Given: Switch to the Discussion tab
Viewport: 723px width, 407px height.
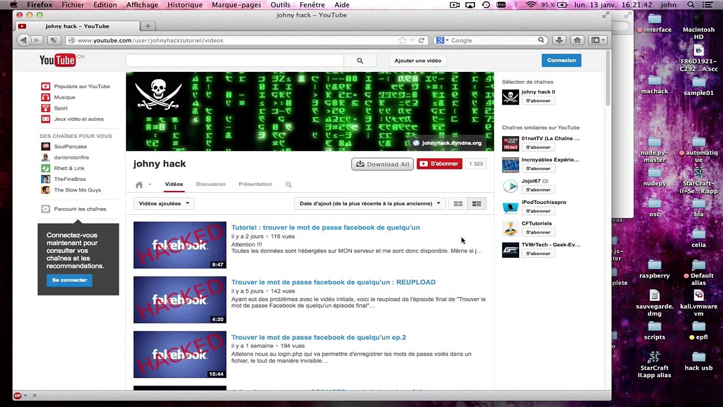Looking at the screenshot, I should pos(211,184).
